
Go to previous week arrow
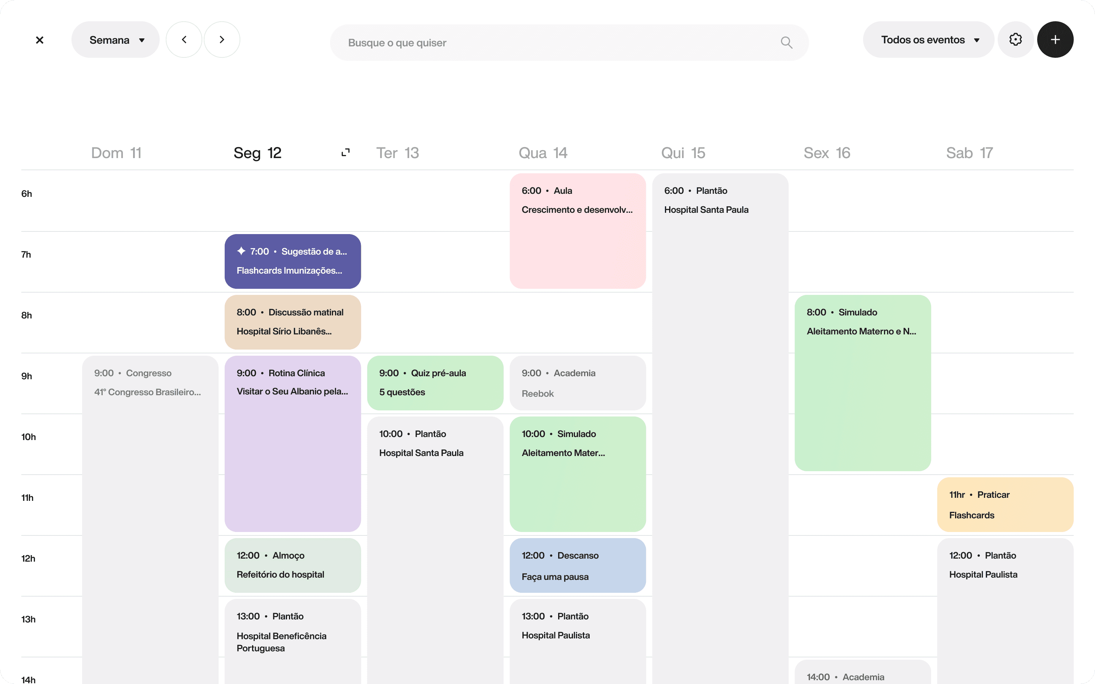pyautogui.click(x=184, y=40)
